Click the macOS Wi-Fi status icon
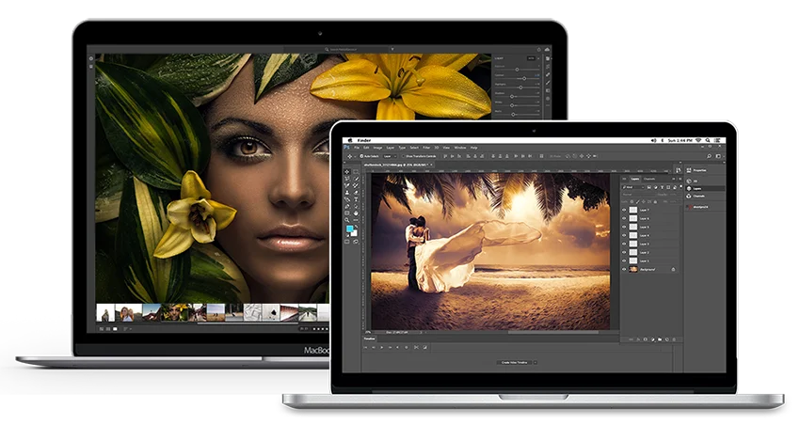This screenshot has width=800, height=426. pyautogui.click(x=698, y=140)
